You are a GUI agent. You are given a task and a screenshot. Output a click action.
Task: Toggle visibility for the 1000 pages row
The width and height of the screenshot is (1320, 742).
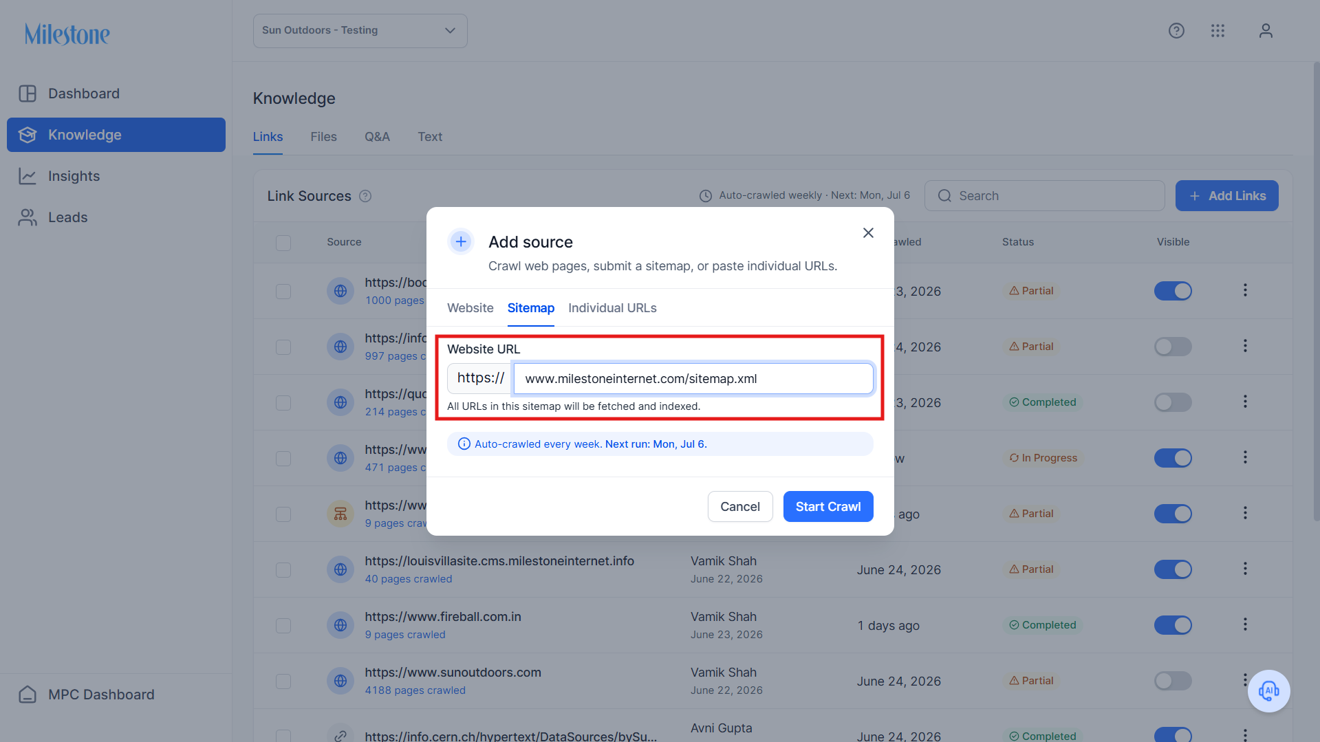tap(1173, 291)
